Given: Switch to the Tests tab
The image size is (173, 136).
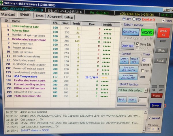Looking at the screenshot, I should coord(39,16).
